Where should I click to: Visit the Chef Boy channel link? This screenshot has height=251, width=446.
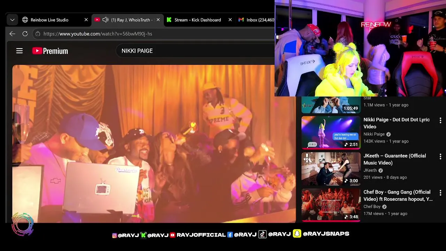[x=372, y=207]
